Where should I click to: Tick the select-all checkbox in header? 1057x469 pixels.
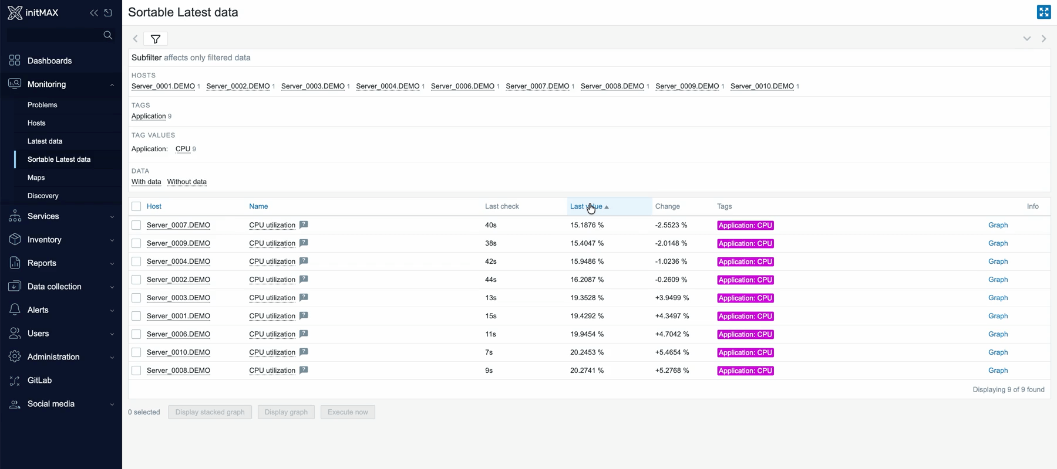point(136,206)
